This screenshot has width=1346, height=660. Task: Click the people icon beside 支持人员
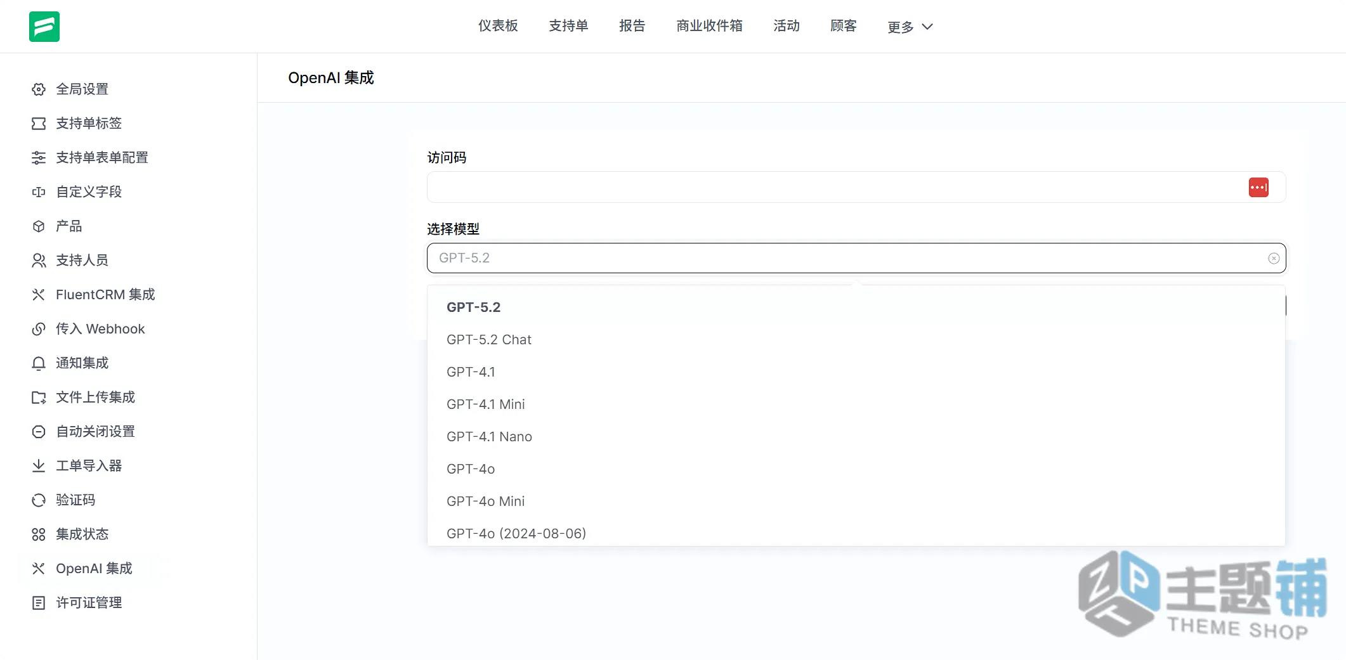click(x=39, y=261)
